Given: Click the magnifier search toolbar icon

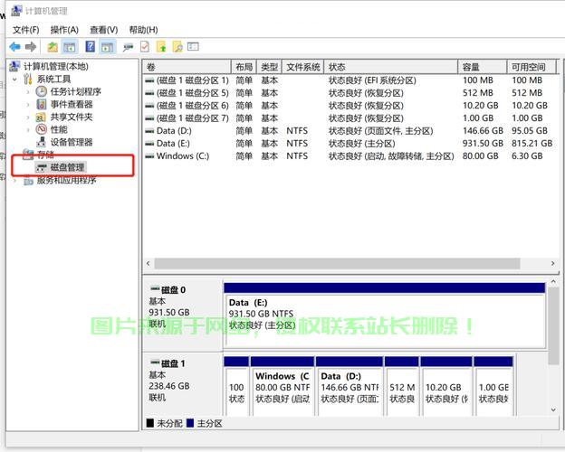Looking at the screenshot, I should (x=177, y=47).
